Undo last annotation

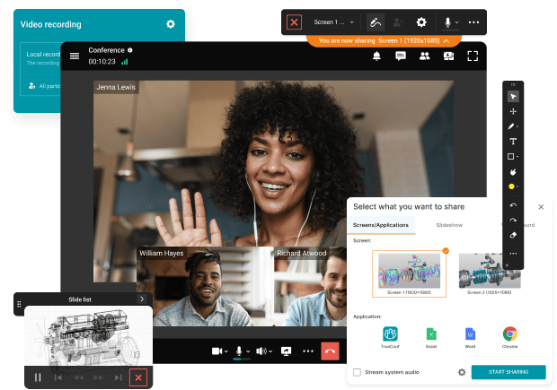click(x=513, y=205)
